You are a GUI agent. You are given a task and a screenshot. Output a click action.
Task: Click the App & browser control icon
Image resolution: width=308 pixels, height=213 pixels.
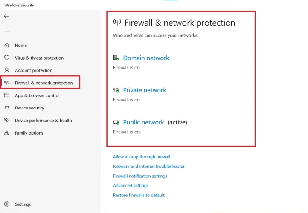click(x=6, y=95)
